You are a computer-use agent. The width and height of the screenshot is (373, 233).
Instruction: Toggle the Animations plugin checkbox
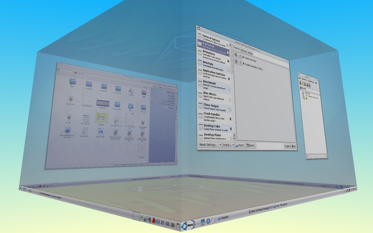(x=228, y=61)
